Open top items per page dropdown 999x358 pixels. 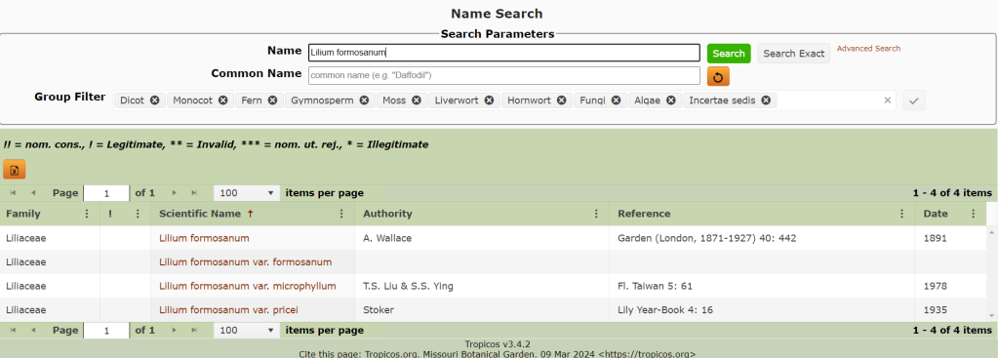[x=247, y=193]
